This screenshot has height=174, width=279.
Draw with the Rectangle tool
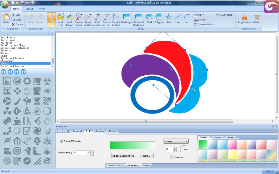[127, 19]
